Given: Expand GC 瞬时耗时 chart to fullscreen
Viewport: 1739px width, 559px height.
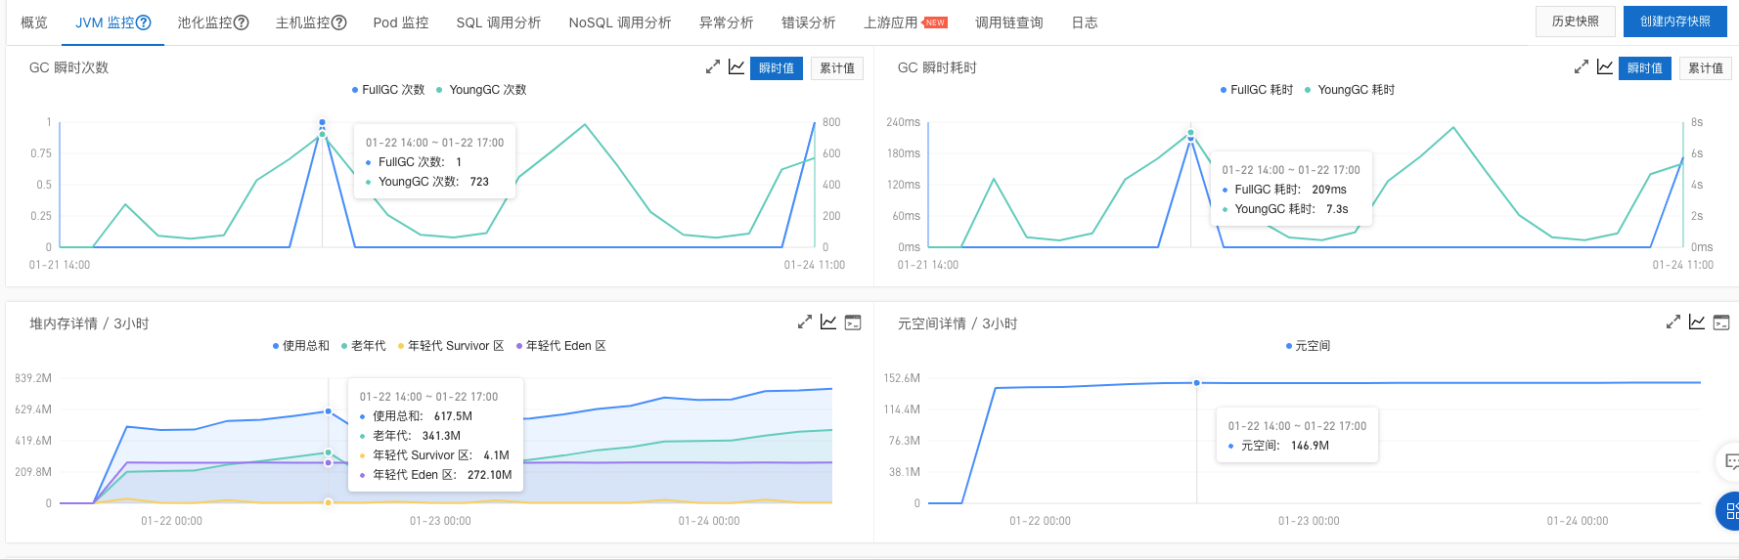Looking at the screenshot, I should point(1582,67).
